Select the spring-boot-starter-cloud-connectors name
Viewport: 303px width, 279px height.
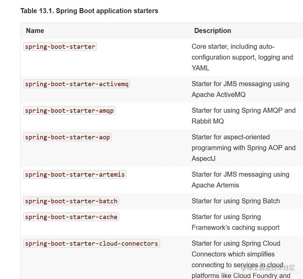pos(91,244)
